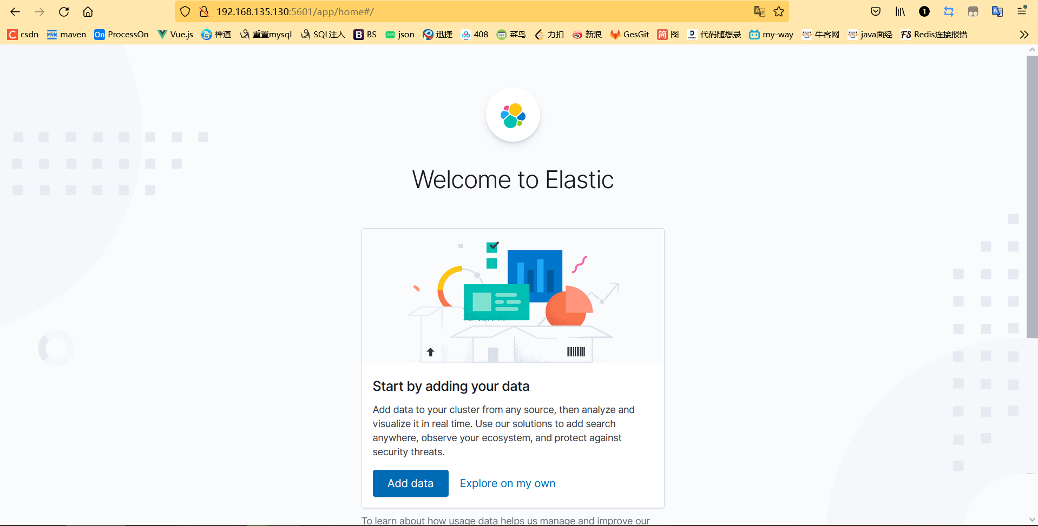Image resolution: width=1038 pixels, height=526 pixels.
Task: Show more bookmarks with the double chevron
Action: [1024, 35]
